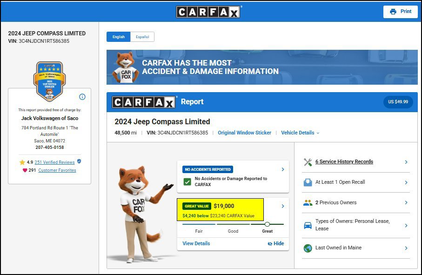This screenshot has height=275, width=422.
Task: Click the verified shield badge icon
Action: [x=79, y=161]
